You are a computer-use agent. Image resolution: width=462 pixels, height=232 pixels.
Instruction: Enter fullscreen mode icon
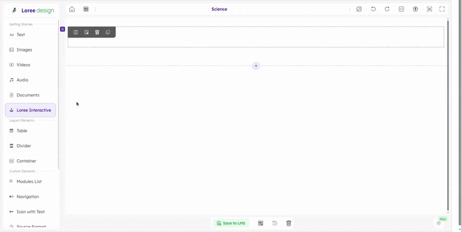(442, 9)
